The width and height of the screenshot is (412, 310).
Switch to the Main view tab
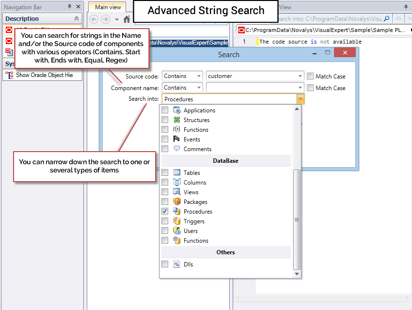108,7
